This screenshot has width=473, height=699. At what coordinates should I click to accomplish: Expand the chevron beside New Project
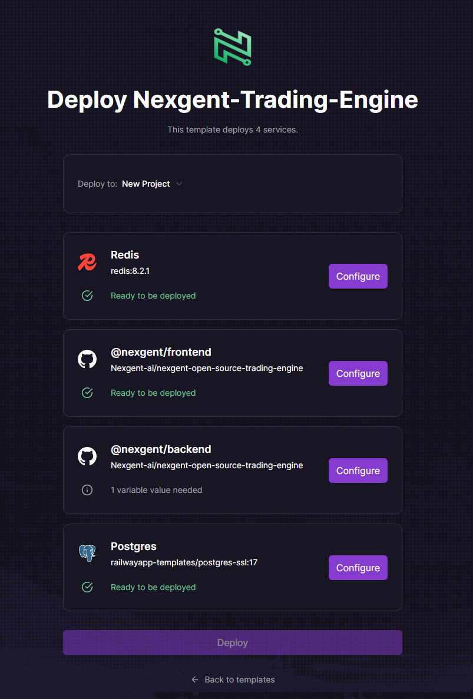click(178, 184)
